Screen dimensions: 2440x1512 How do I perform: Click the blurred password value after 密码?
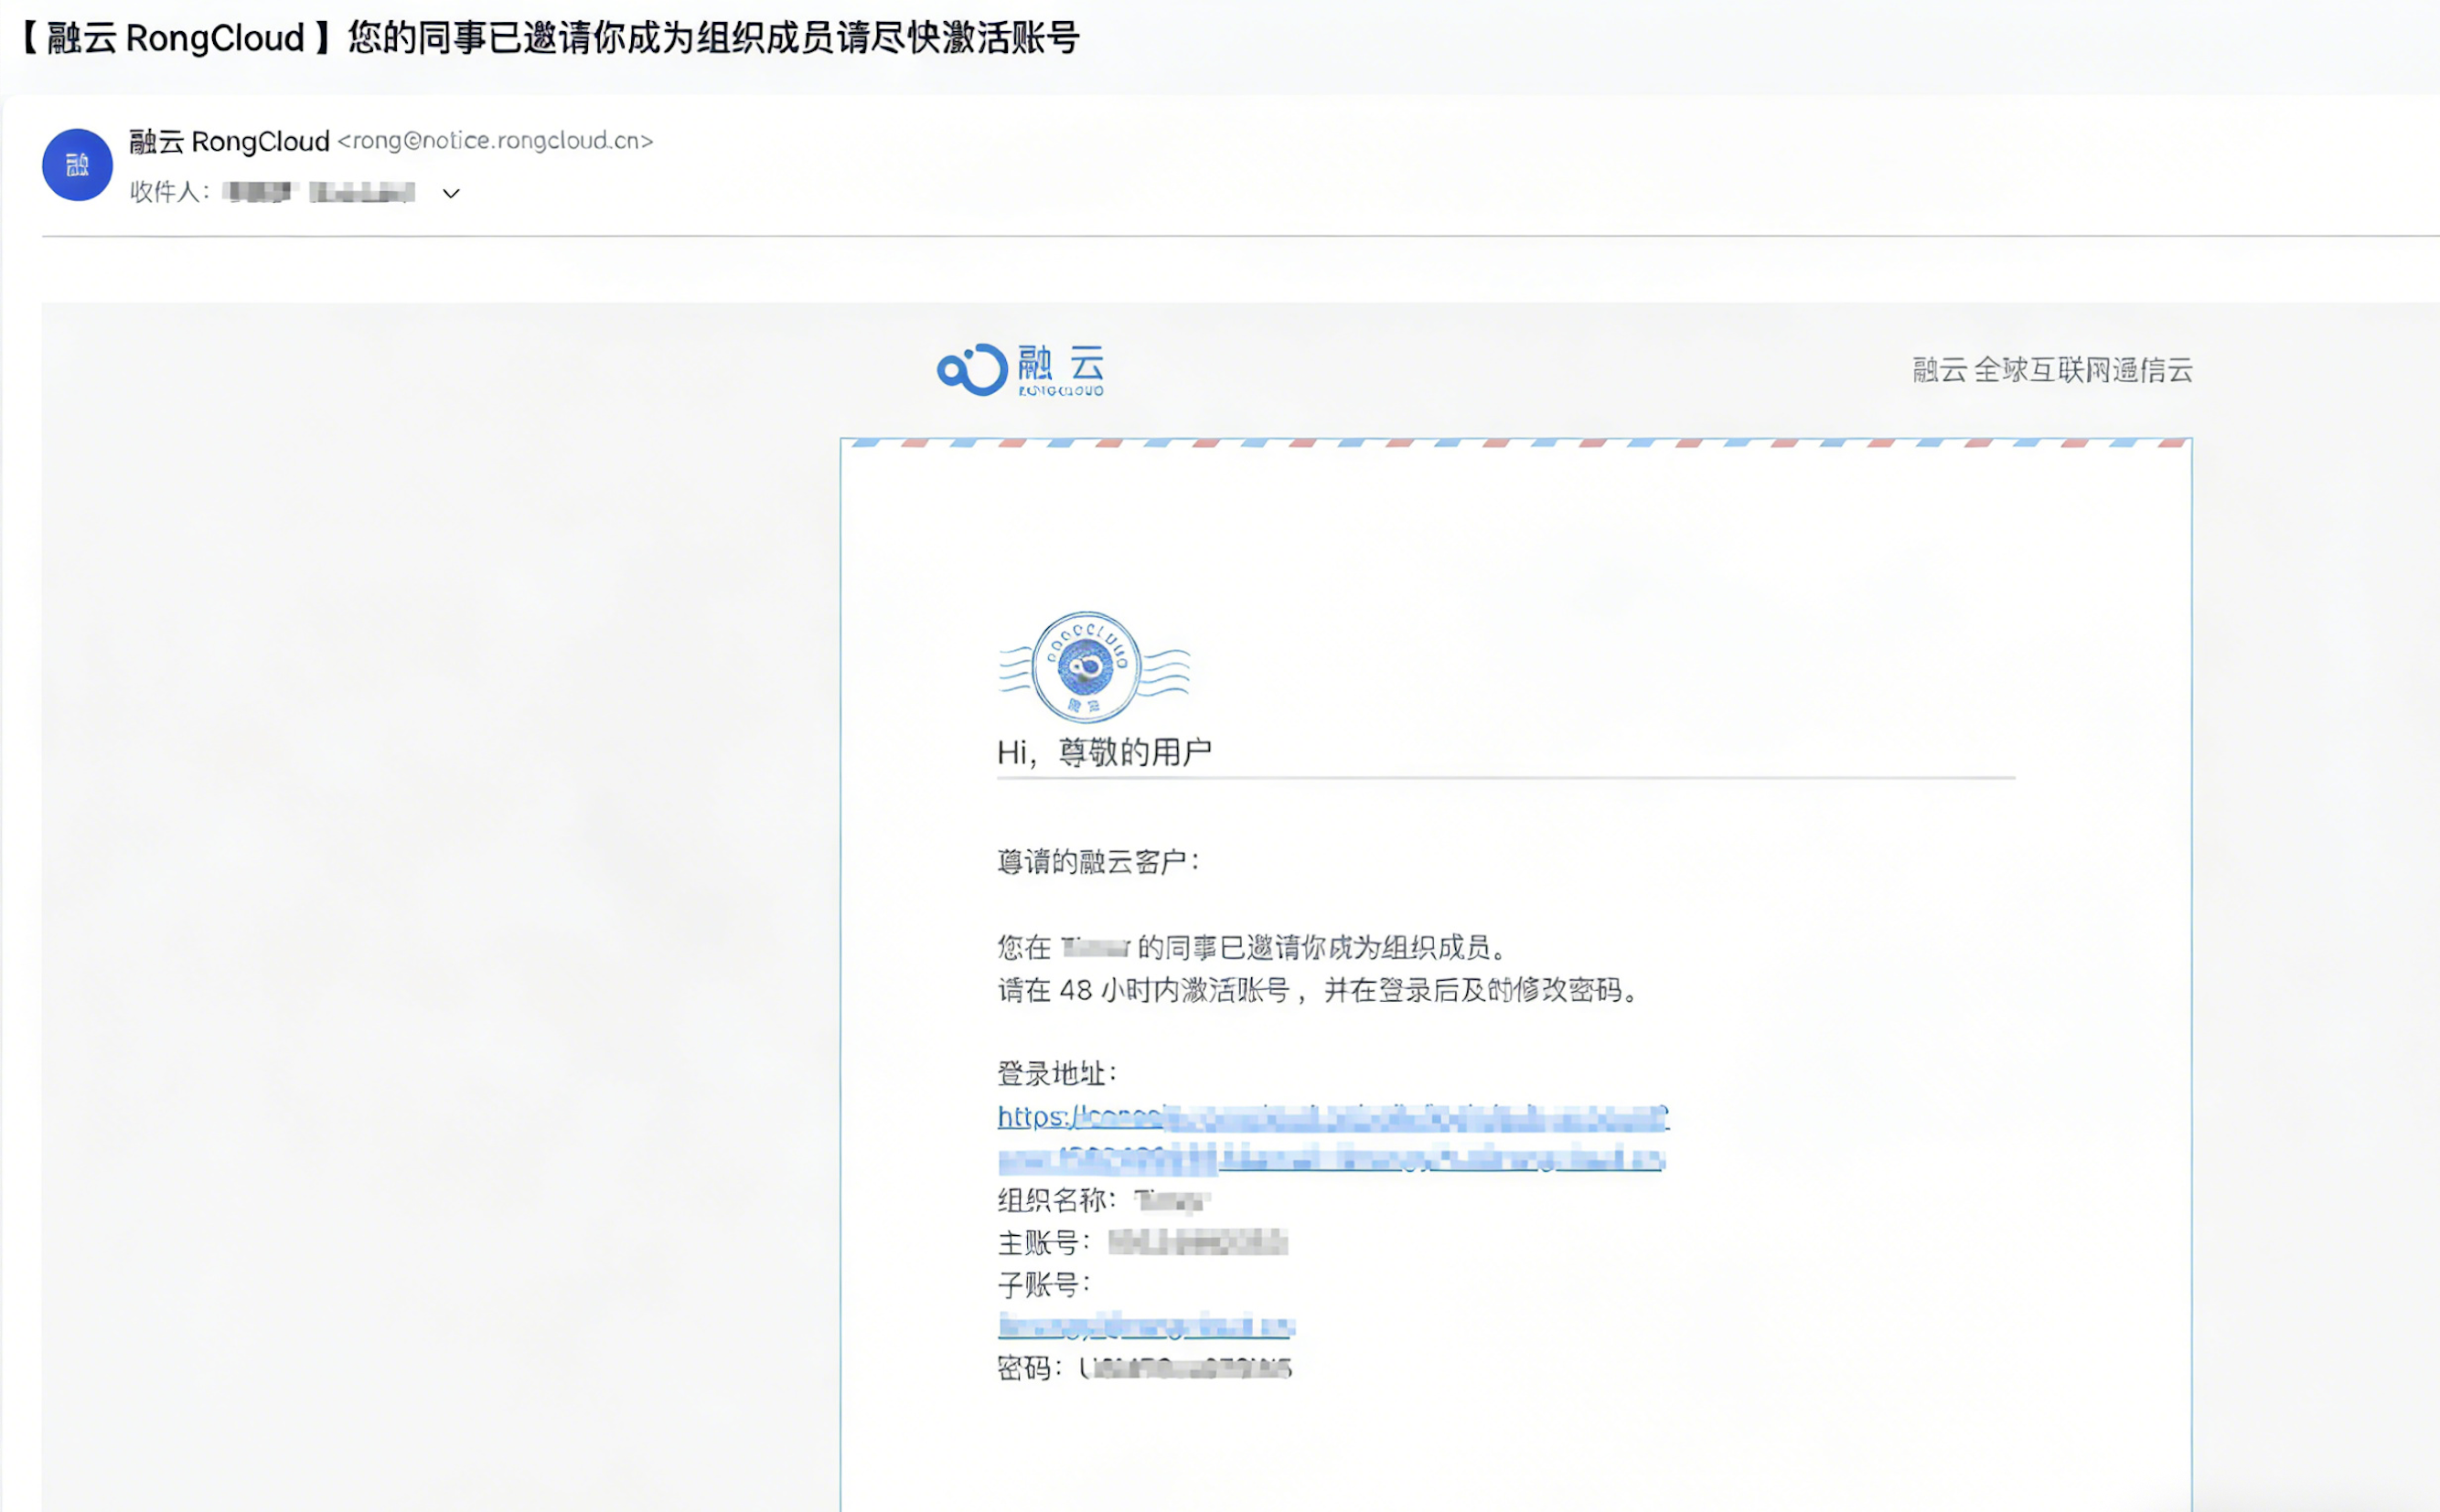point(1186,1368)
